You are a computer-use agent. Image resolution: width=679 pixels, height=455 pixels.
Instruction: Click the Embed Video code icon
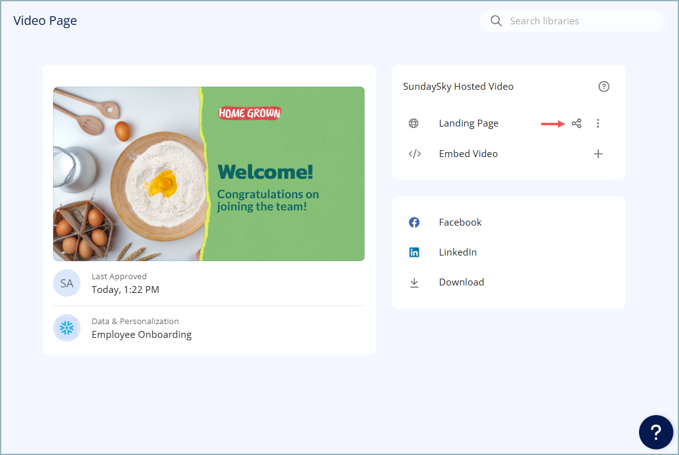click(414, 153)
